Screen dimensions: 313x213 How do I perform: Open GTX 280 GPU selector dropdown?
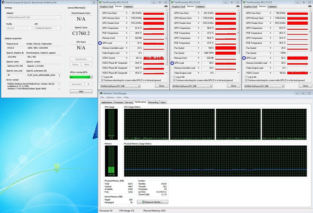point(264,86)
